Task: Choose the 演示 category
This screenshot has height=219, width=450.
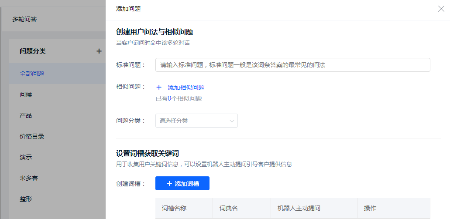Action: point(26,157)
